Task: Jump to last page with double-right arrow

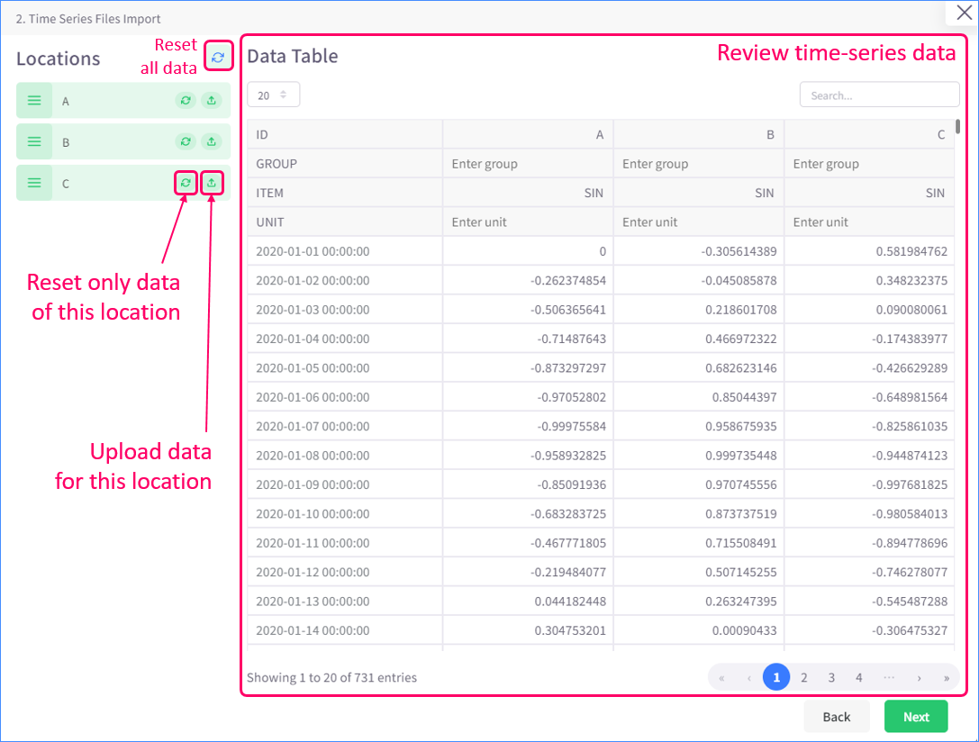Action: (947, 678)
